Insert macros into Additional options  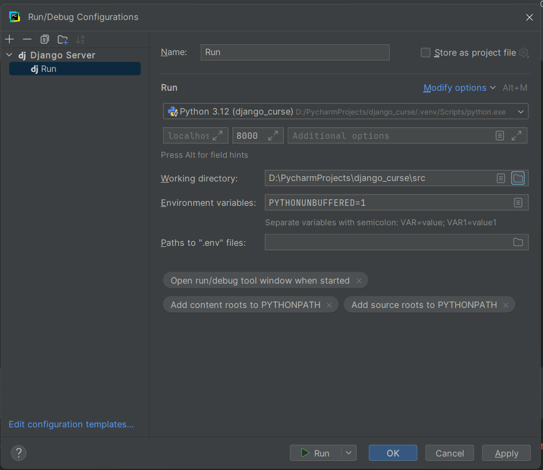click(x=500, y=136)
